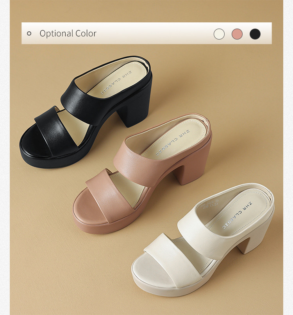This screenshot has height=315, width=293.
Task: Select the cream white color swatch
Action: pos(219,34)
